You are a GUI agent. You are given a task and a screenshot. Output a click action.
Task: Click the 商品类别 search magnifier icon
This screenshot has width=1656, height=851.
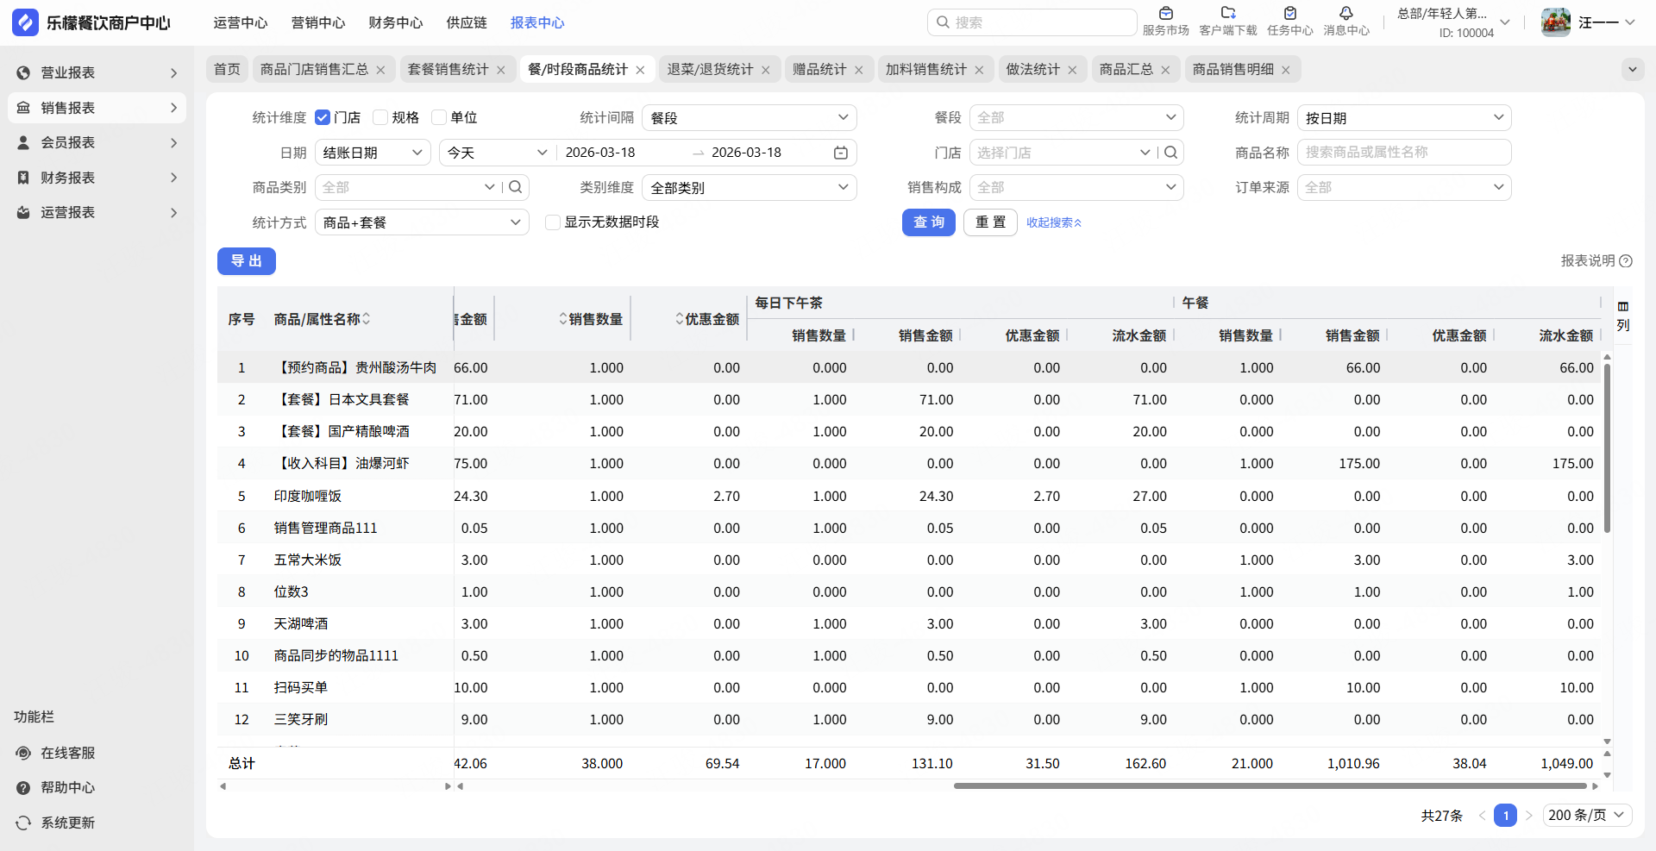pos(516,187)
